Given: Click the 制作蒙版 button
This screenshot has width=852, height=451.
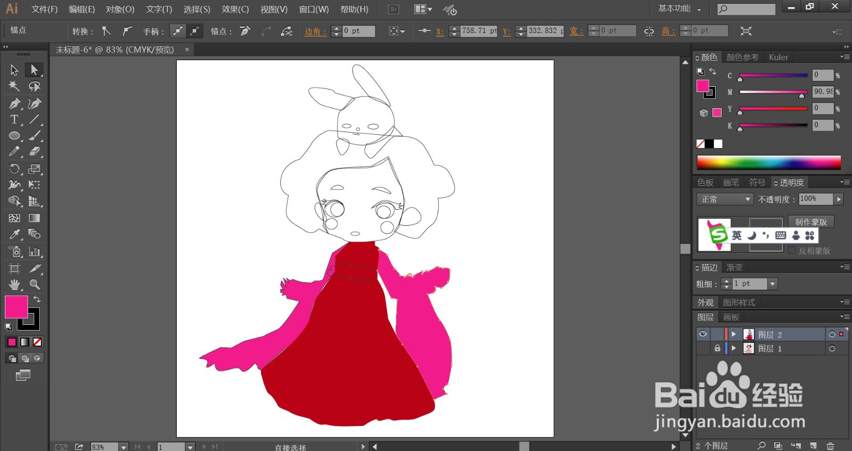Looking at the screenshot, I should [x=811, y=222].
